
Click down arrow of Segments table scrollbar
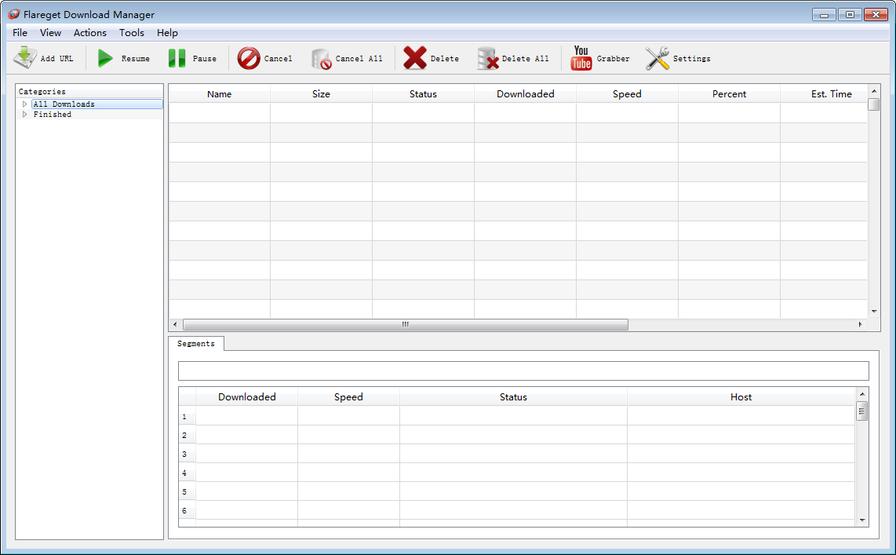(862, 520)
